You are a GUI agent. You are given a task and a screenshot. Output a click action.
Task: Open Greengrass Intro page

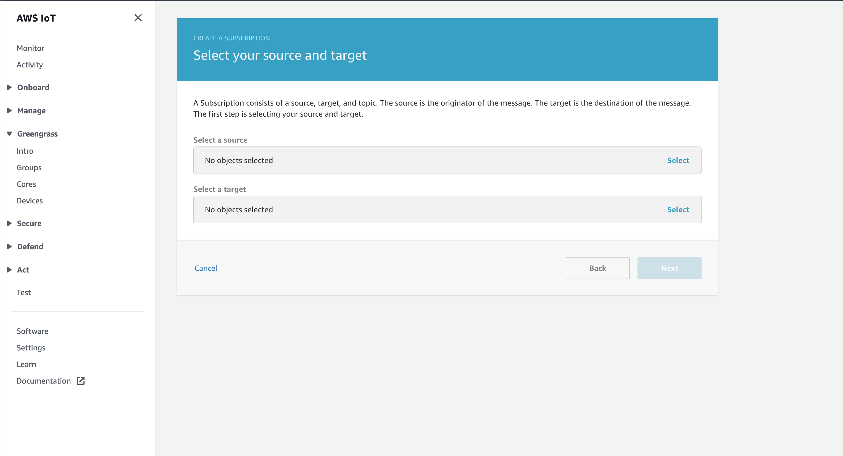click(x=25, y=151)
